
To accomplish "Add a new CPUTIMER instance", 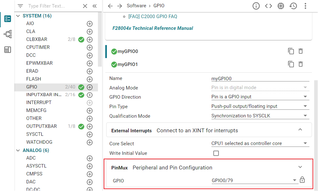I will (90, 48).
